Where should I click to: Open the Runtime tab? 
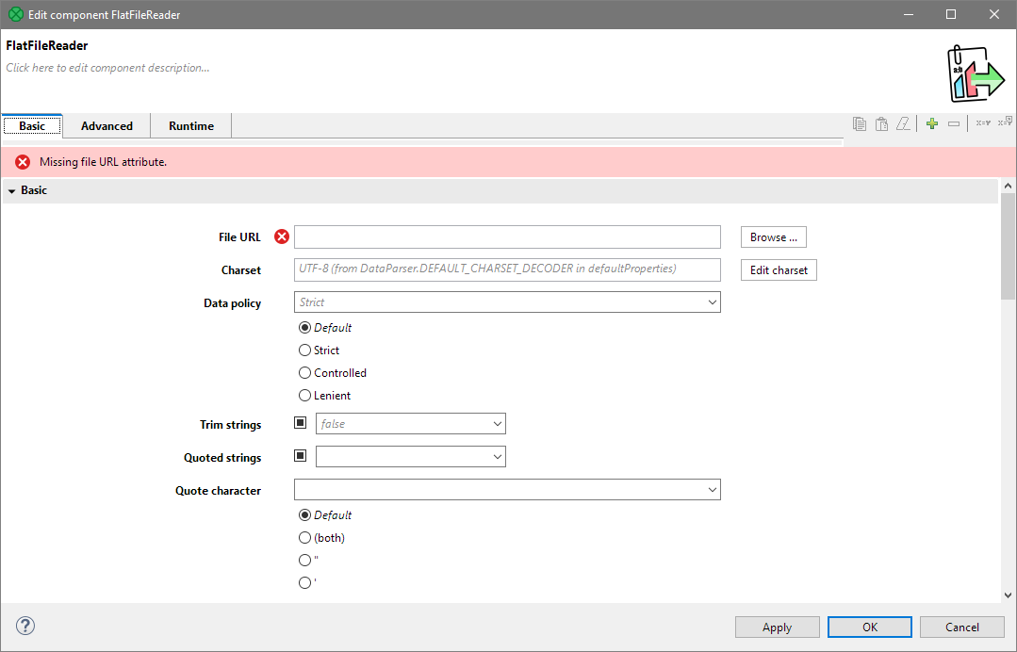(191, 126)
